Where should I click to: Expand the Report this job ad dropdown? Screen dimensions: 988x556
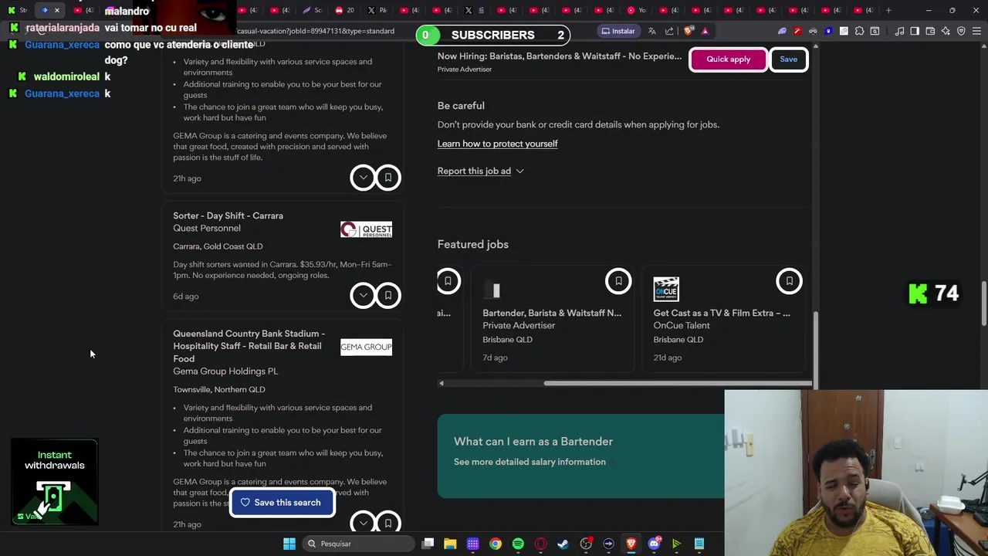coord(481,171)
